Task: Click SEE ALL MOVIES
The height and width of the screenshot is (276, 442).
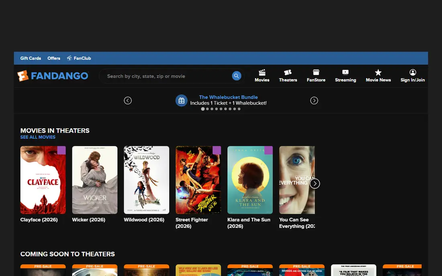Action: (38, 137)
